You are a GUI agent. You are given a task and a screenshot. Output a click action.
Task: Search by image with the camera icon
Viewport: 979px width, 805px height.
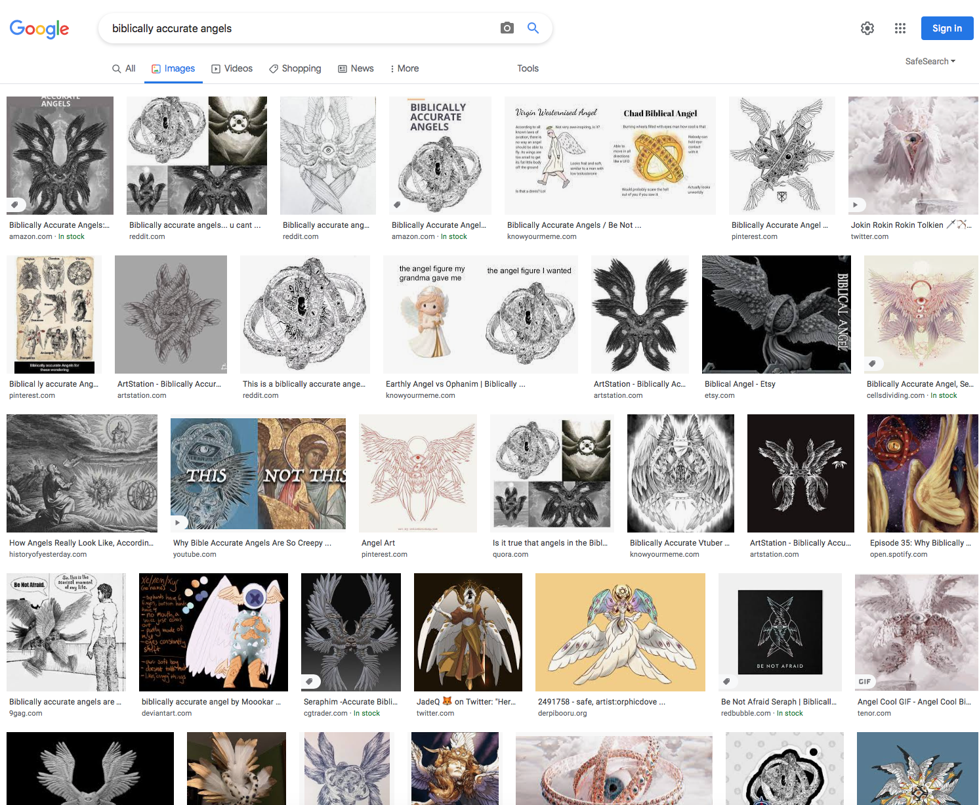point(507,28)
